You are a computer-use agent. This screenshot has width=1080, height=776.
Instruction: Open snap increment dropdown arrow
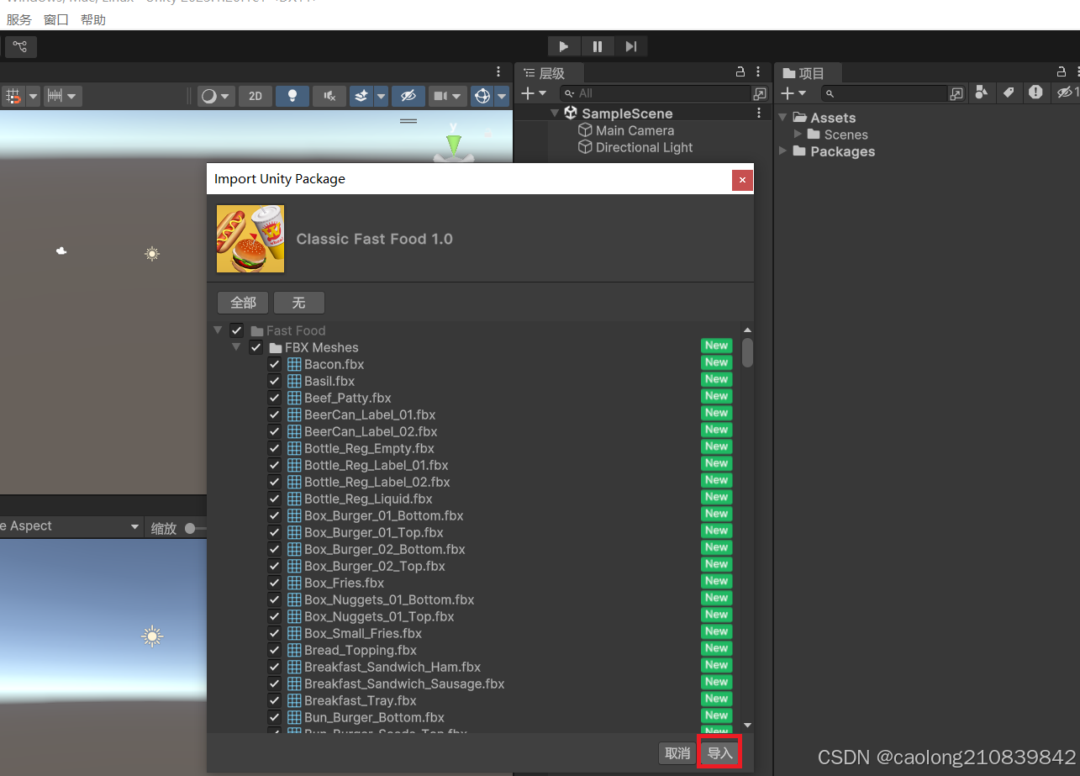pos(73,97)
